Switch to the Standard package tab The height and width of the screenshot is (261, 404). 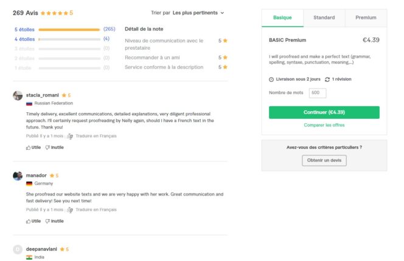coord(324,18)
